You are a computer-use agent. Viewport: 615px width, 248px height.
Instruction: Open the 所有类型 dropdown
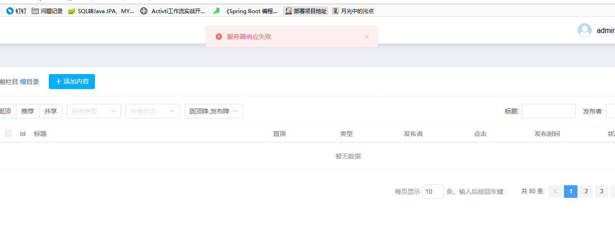point(94,111)
